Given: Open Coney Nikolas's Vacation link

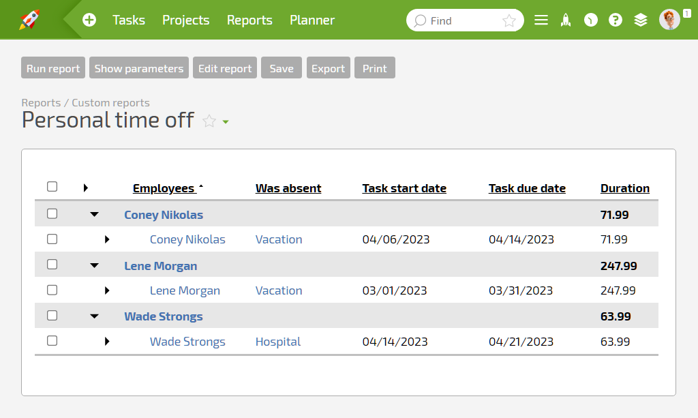Looking at the screenshot, I should click(279, 239).
